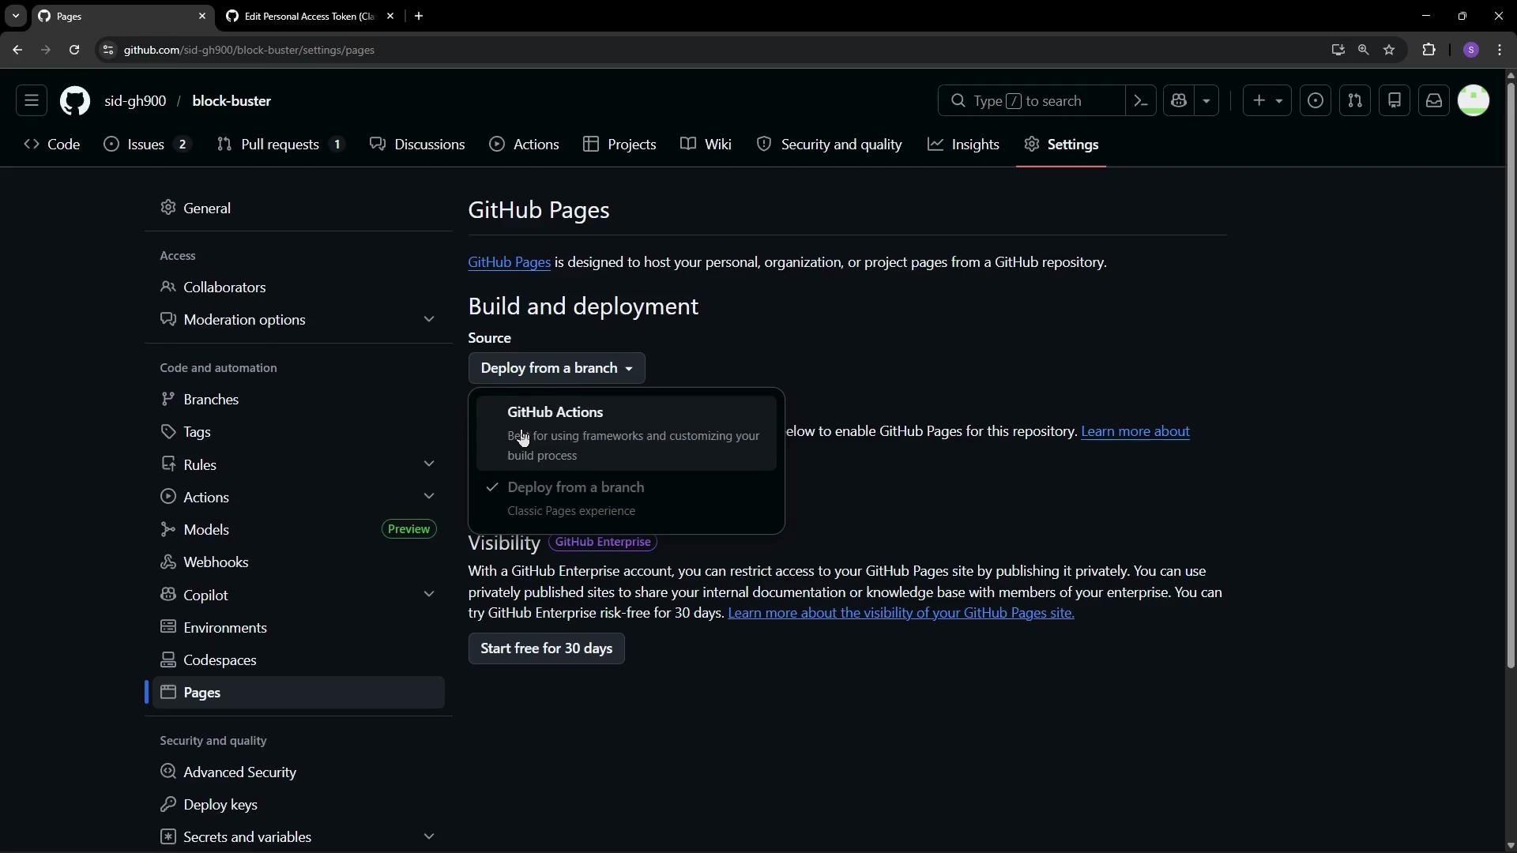The image size is (1517, 853).
Task: Select GitHub Actions as source
Action: 626,434
